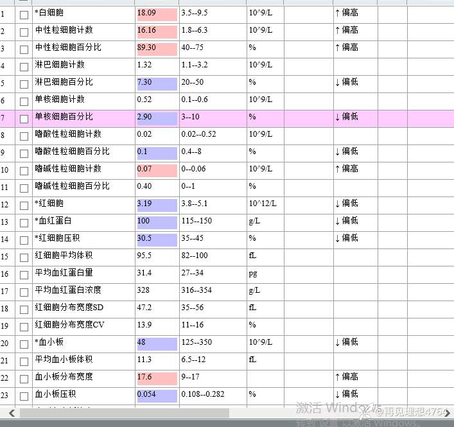Toggle checkbox beside 血红蛋白
This screenshot has height=427, width=454.
click(x=24, y=222)
